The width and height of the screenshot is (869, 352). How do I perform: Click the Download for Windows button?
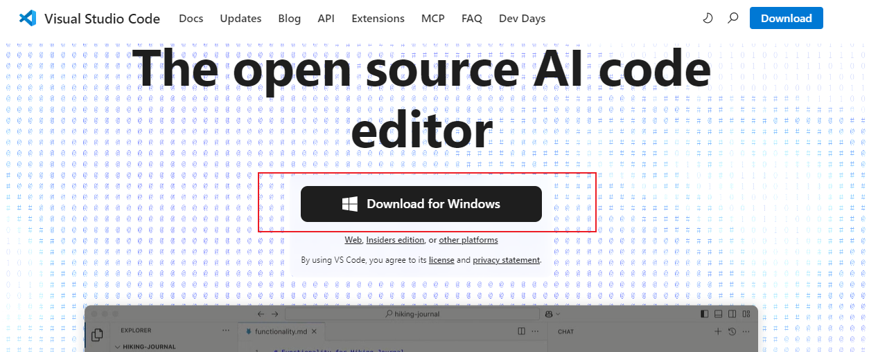tap(421, 204)
